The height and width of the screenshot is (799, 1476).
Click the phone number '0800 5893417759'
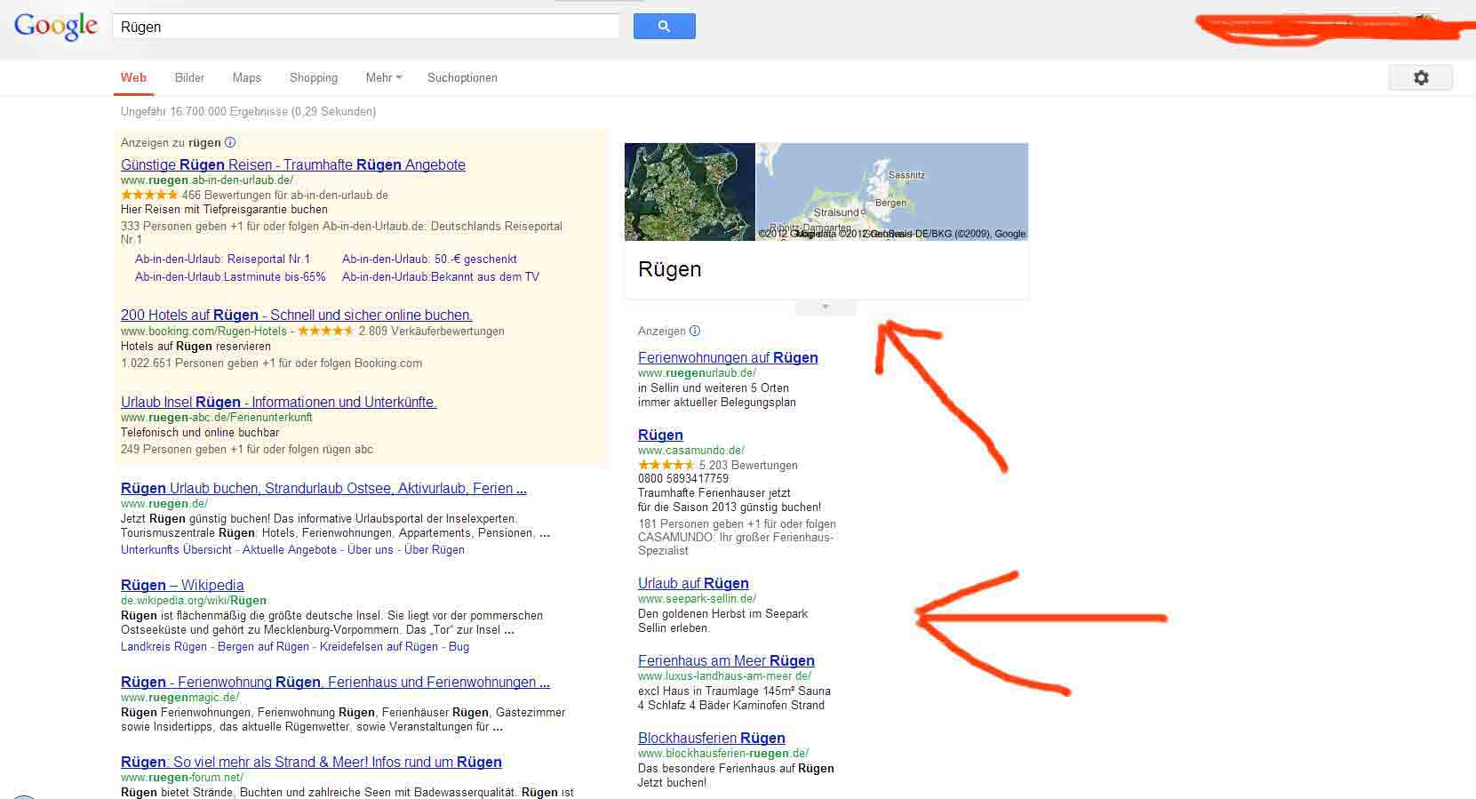click(x=683, y=478)
